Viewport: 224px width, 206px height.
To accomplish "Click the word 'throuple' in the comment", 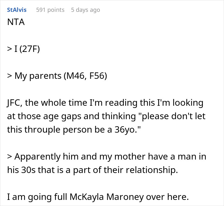I will click(43, 130).
